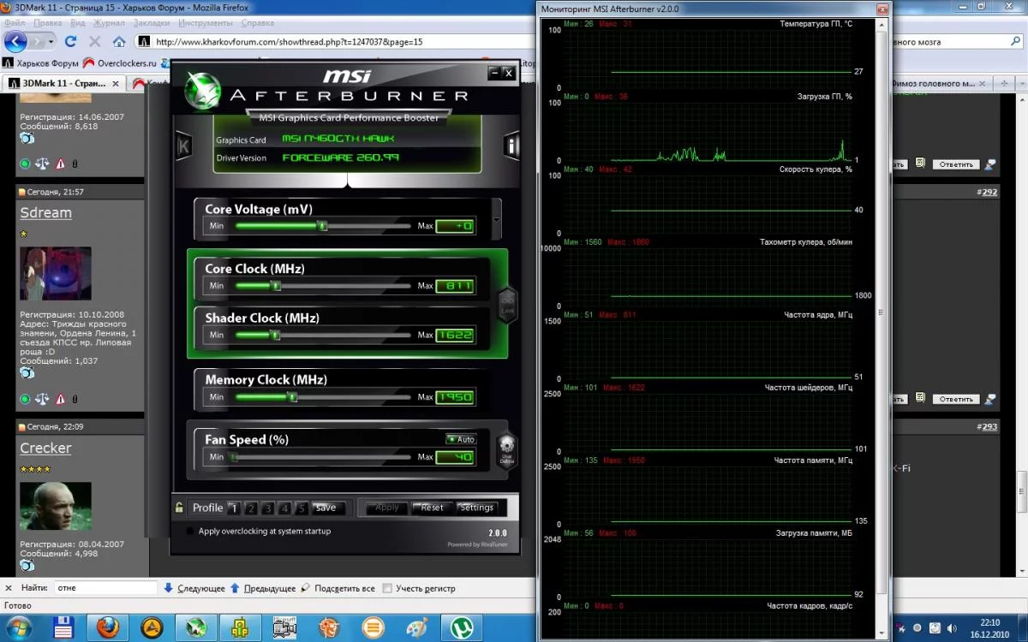This screenshot has height=642, width=1028.
Task: Expand the Core Voltage dropdown arrow
Action: pos(496,221)
